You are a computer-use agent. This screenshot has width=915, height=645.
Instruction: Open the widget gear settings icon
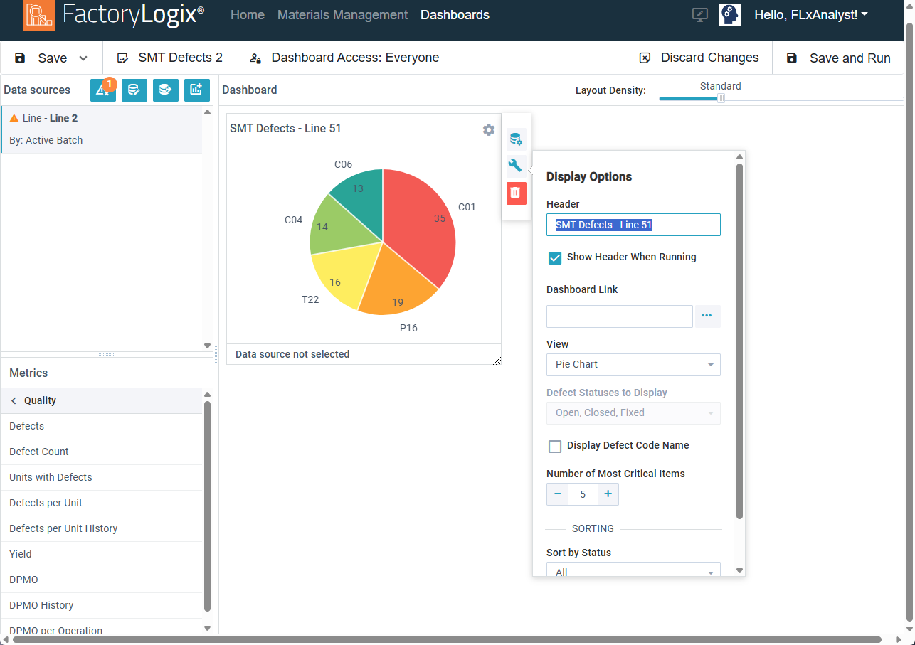point(489,129)
